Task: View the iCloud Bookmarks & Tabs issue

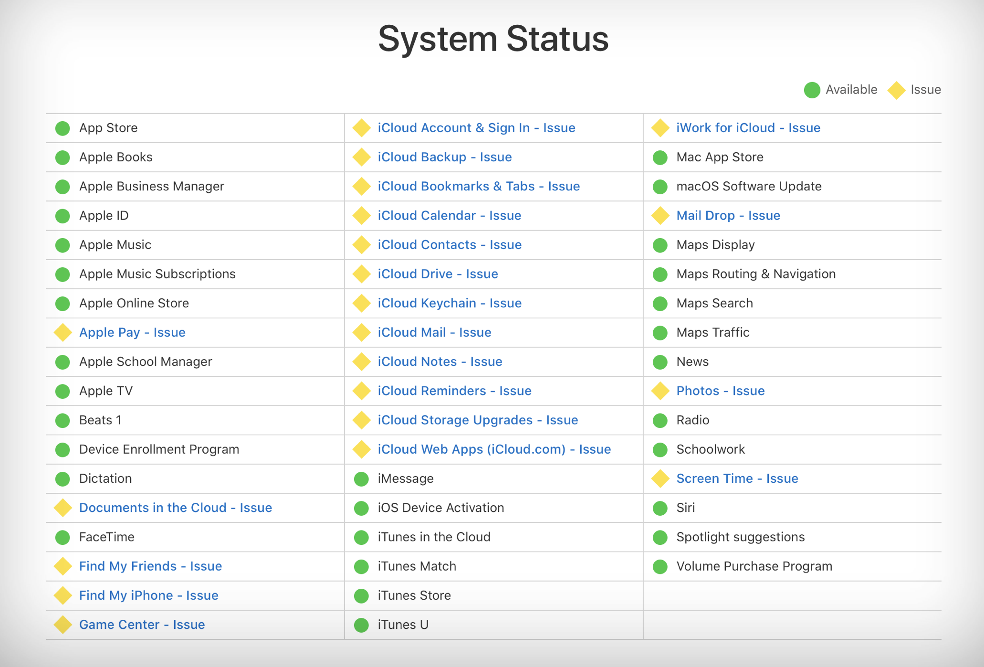Action: [479, 186]
